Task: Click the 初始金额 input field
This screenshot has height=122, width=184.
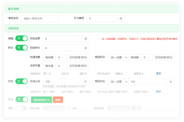Action: [62, 39]
